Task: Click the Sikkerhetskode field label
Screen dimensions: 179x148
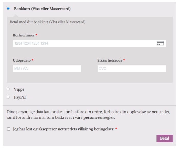Action: 110,61
